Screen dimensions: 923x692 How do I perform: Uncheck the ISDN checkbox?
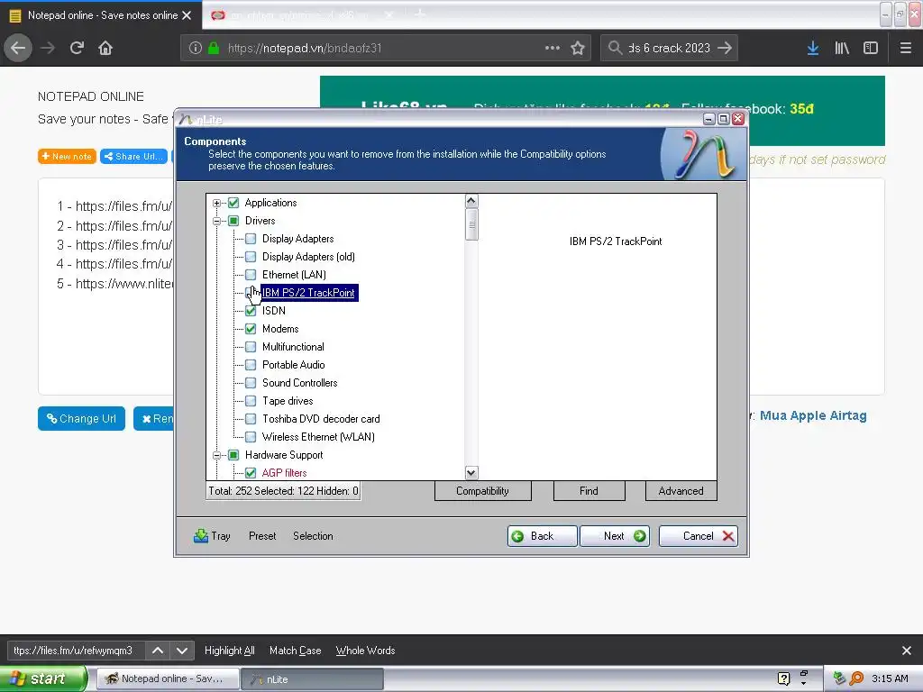(251, 311)
